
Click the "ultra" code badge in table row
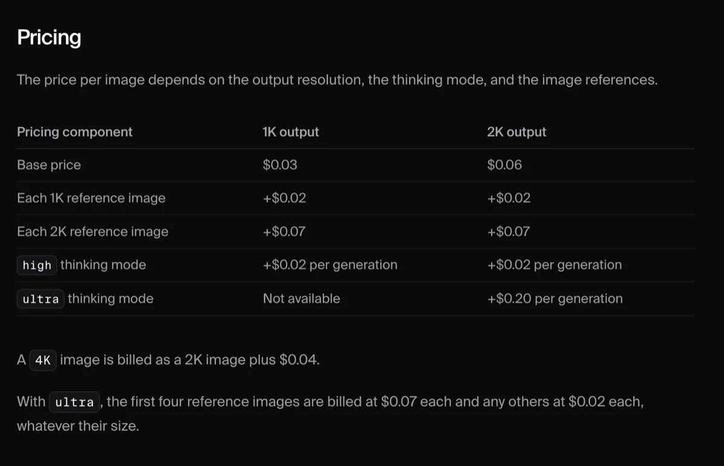(40, 299)
